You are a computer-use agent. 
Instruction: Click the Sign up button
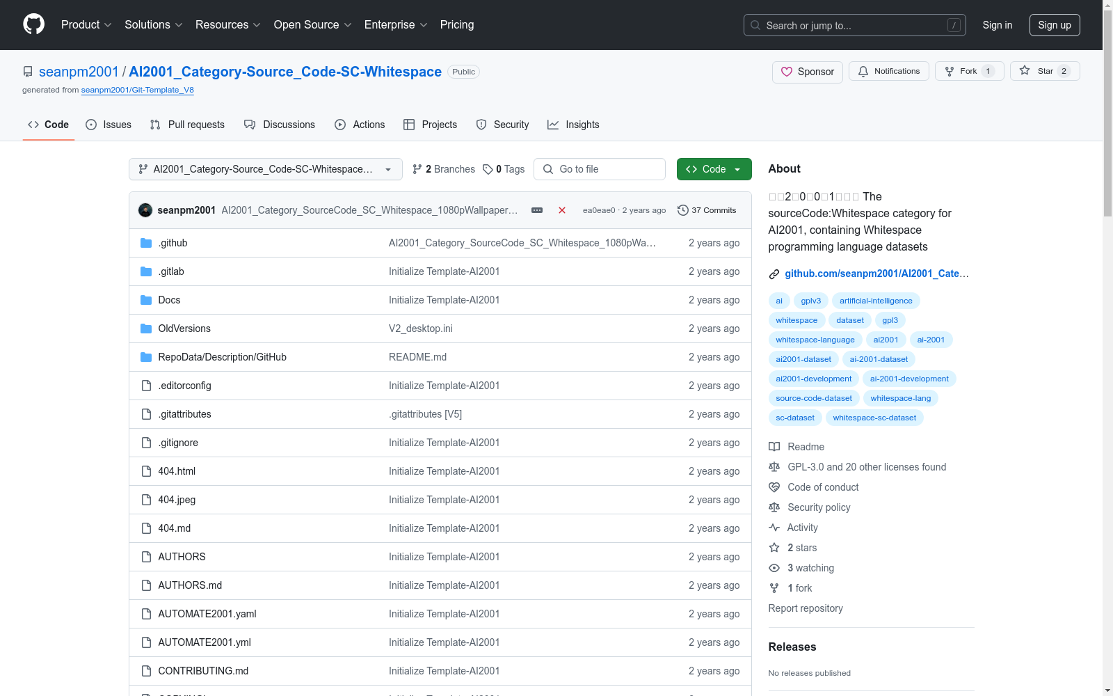pos(1055,25)
